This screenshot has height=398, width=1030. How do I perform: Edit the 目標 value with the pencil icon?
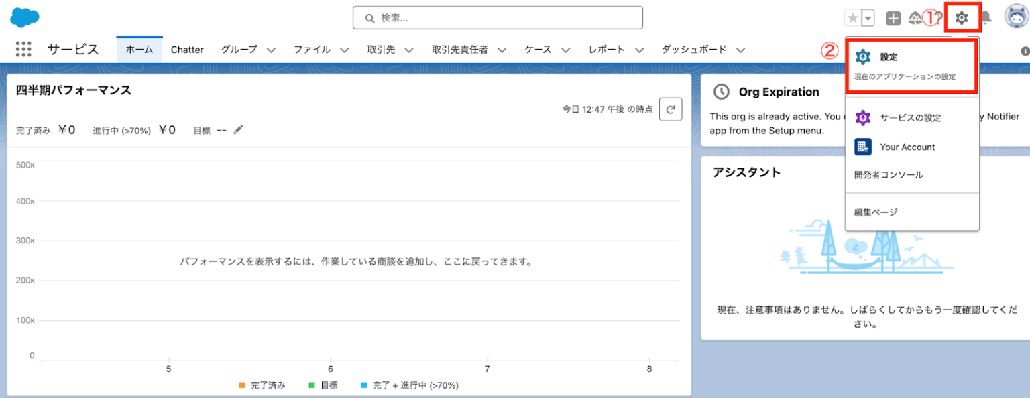(238, 130)
